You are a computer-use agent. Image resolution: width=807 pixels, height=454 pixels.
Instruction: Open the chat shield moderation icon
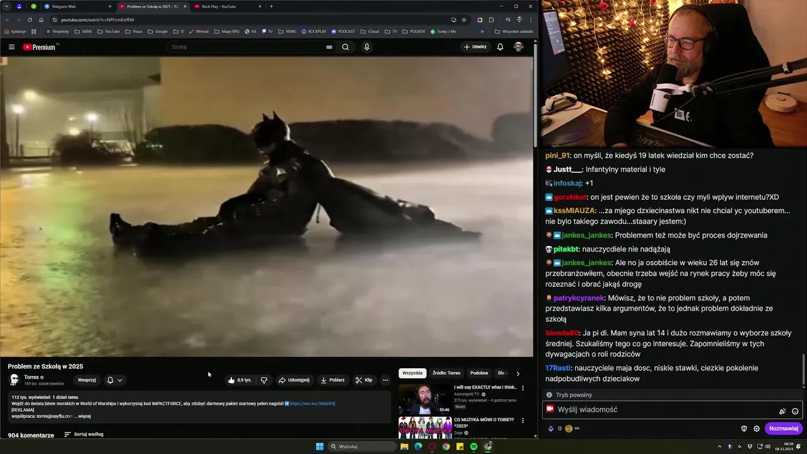tap(744, 429)
